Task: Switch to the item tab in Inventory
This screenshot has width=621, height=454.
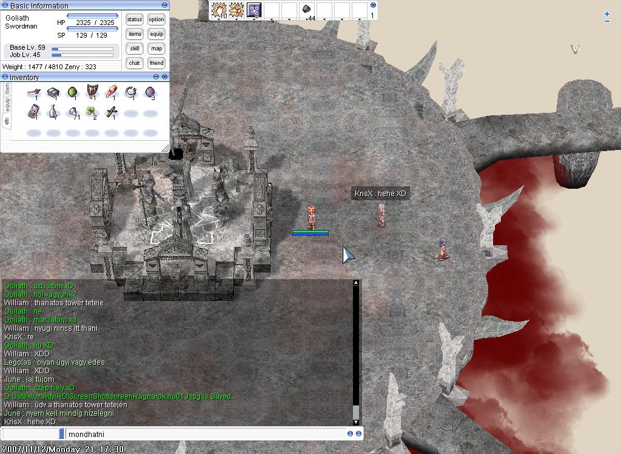Action: (7, 88)
